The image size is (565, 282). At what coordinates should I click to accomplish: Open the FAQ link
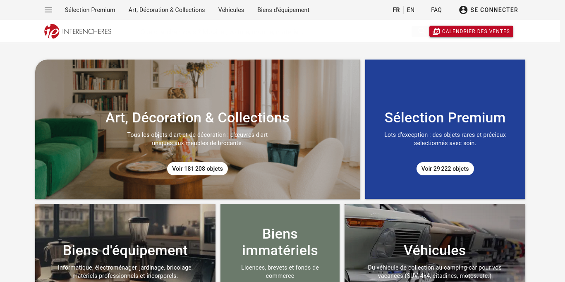pos(436,10)
